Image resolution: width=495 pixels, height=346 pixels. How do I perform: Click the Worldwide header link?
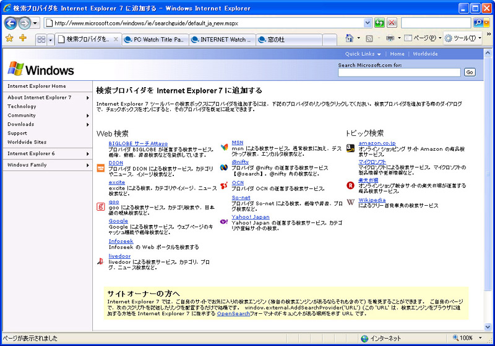tap(425, 54)
